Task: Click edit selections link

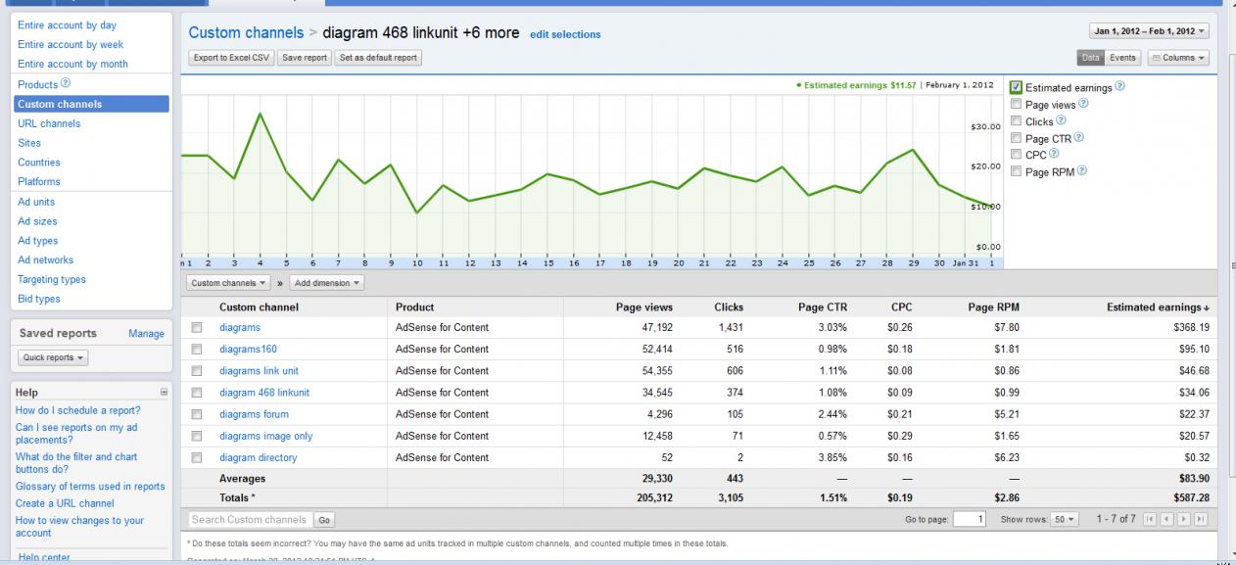Action: (x=565, y=34)
